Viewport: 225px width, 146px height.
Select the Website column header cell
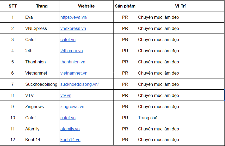tap(86, 6)
